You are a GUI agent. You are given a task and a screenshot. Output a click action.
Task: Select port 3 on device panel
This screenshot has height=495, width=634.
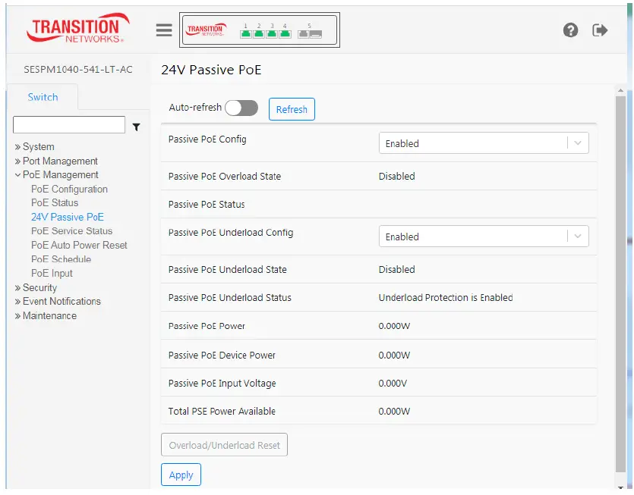(x=272, y=33)
